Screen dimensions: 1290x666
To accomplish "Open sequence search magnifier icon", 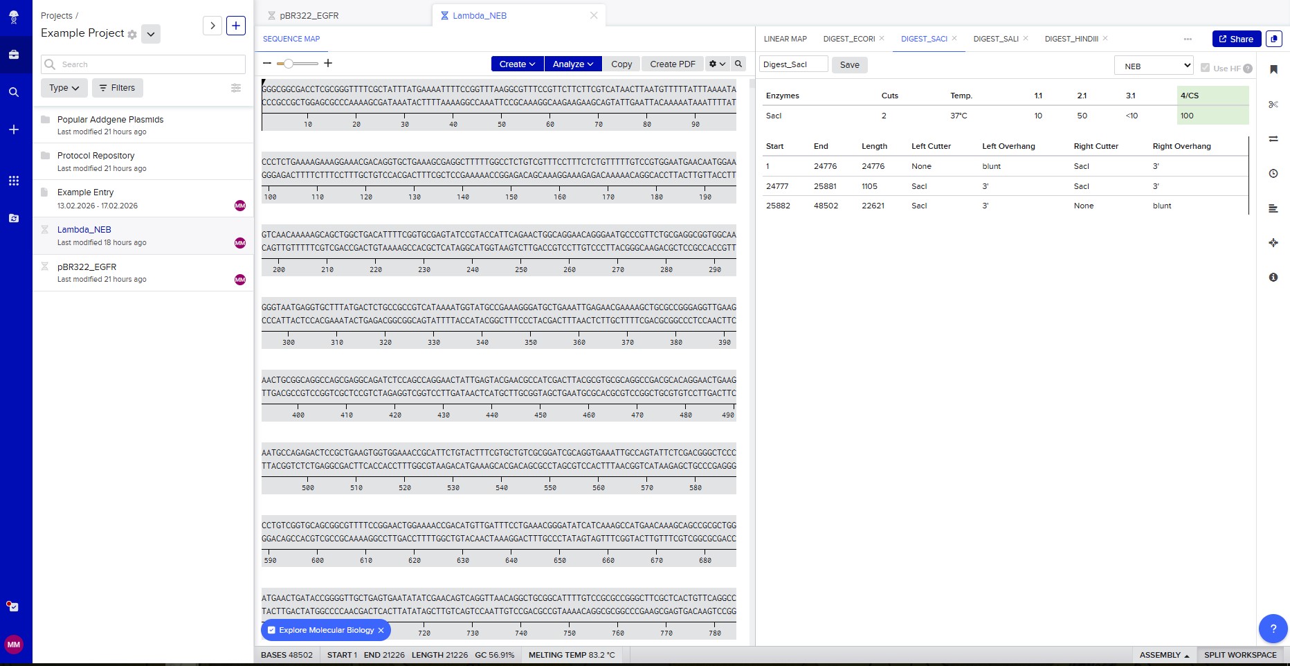I will (x=738, y=64).
